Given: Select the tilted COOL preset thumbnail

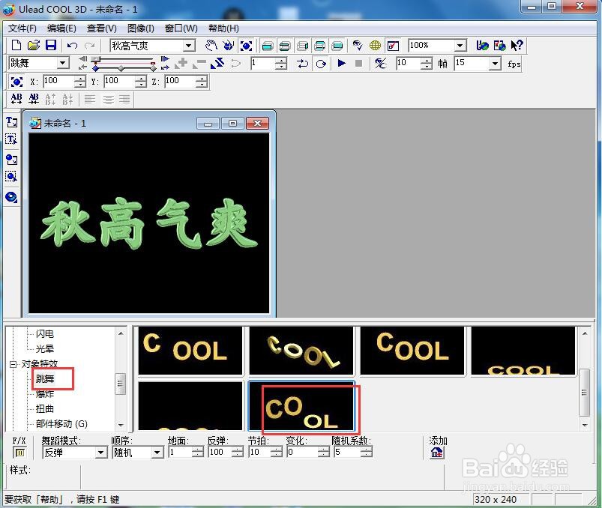Looking at the screenshot, I should [x=301, y=351].
